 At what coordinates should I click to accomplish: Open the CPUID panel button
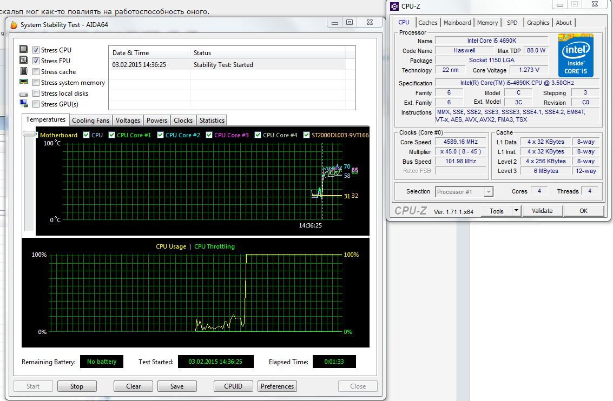(233, 386)
